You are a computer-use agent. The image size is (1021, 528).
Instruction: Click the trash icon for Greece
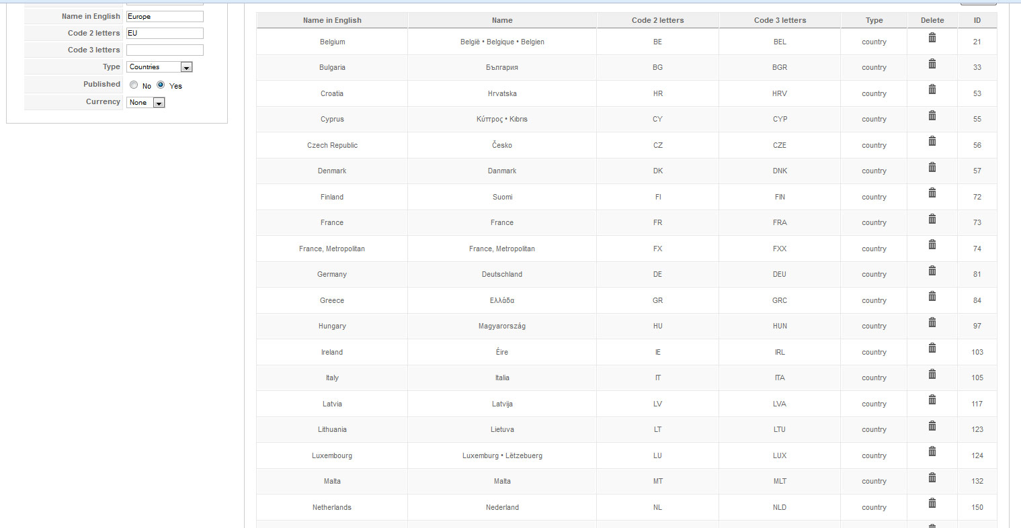click(x=932, y=296)
